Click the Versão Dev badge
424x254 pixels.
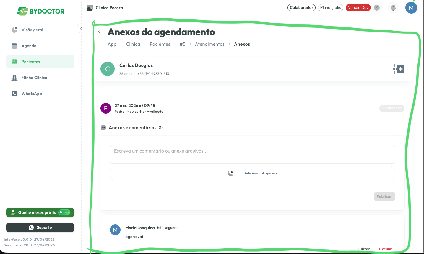point(358,8)
